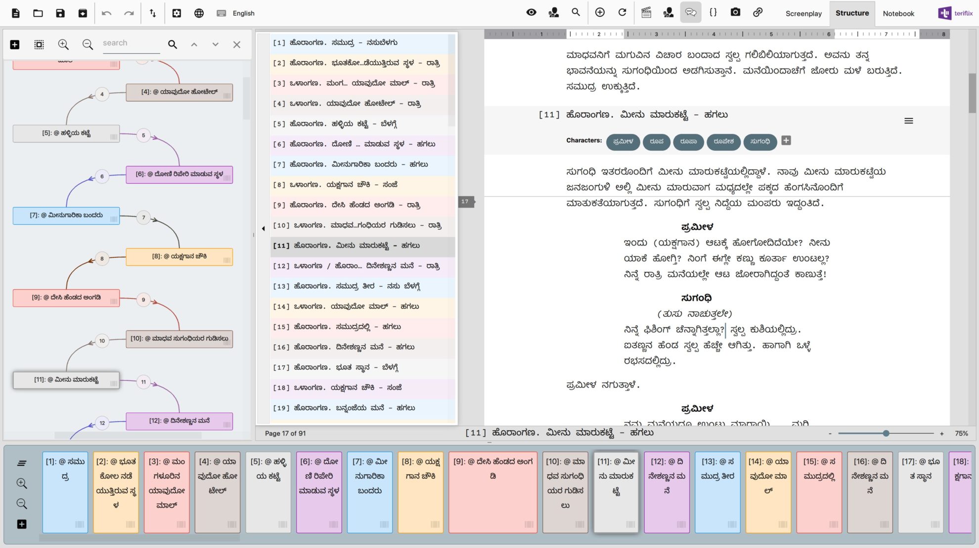979x548 pixels.
Task: Switch to the Screenplay tab
Action: (803, 13)
